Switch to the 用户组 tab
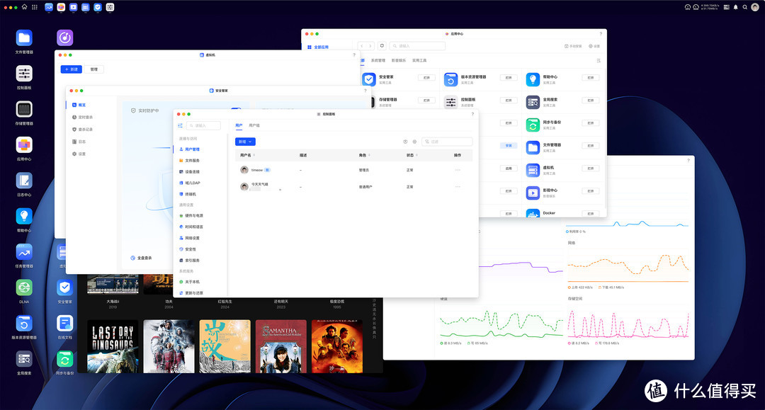Viewport: 765px width, 410px height. click(x=254, y=125)
